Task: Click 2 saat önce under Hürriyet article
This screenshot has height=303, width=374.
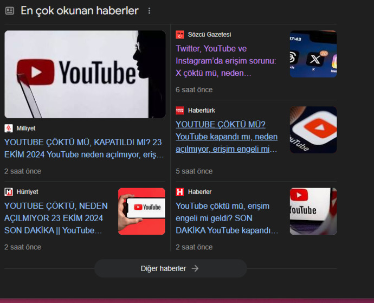Action: coord(23,247)
